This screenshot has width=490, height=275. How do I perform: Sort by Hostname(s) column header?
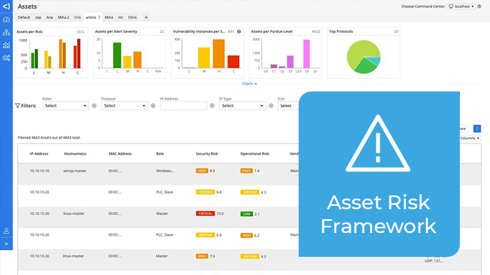75,153
